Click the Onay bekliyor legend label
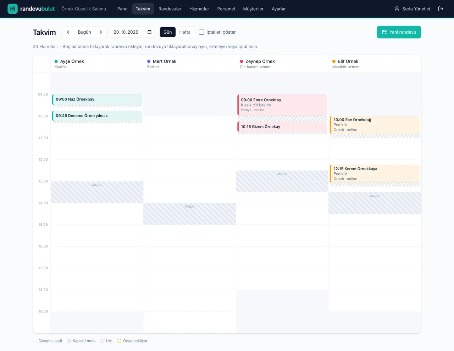The image size is (454, 351). click(135, 341)
